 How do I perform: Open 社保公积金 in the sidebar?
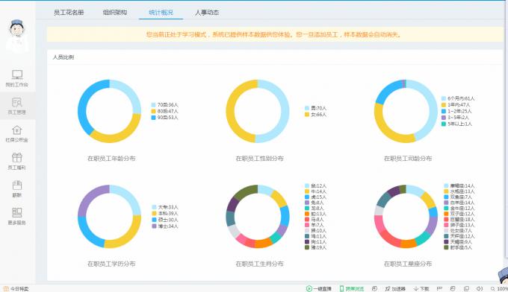(x=17, y=134)
